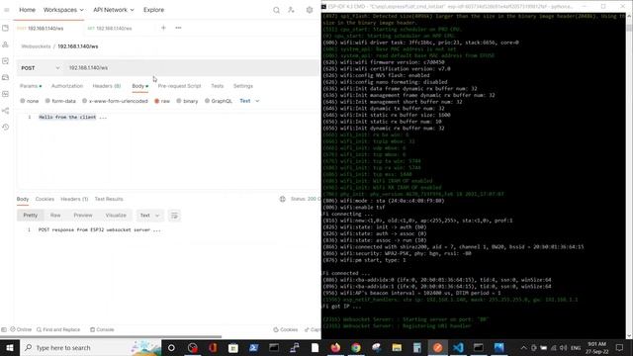Switch to the request Body tab
The image size is (633, 356).
click(x=139, y=86)
